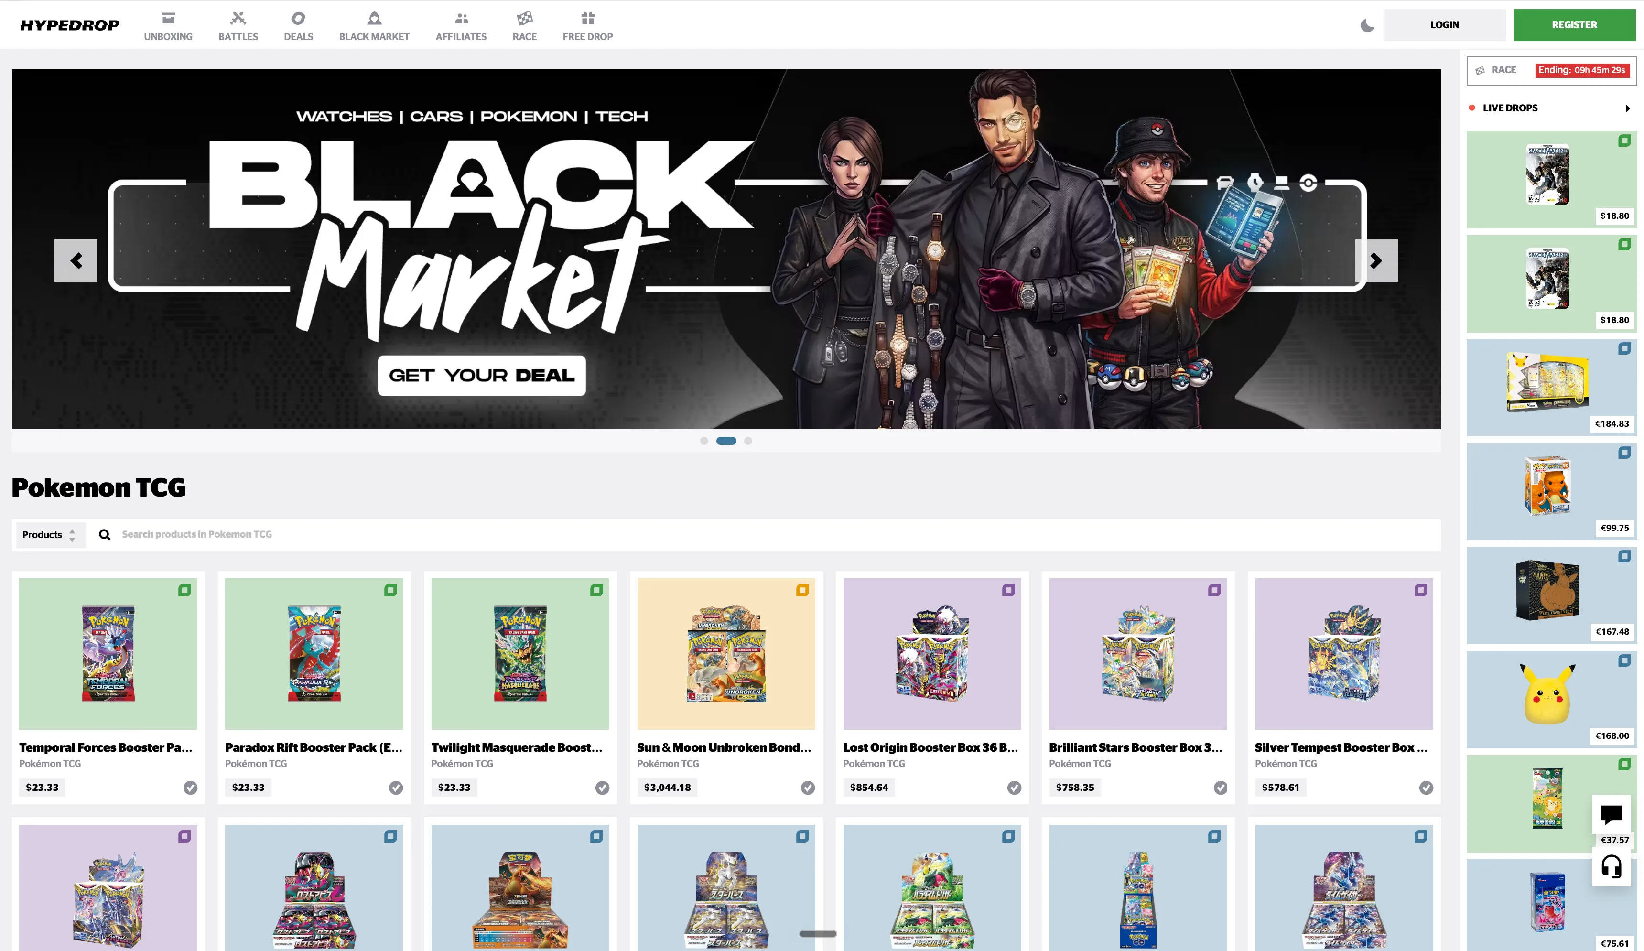Click the Deals nav icon

(298, 18)
